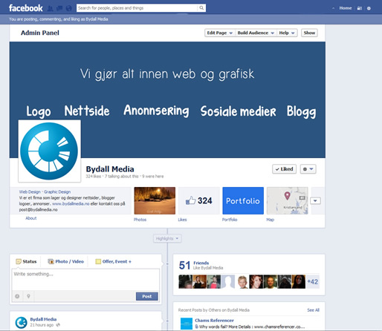Click the Show admin panel button
382x331 pixels.
point(309,33)
